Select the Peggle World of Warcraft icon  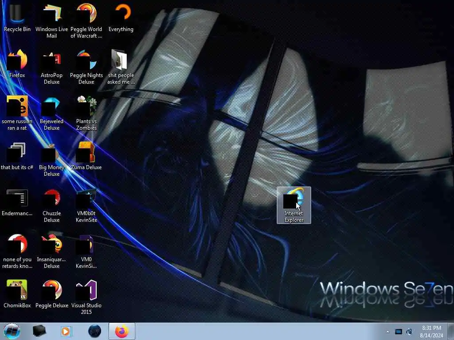coord(86,20)
